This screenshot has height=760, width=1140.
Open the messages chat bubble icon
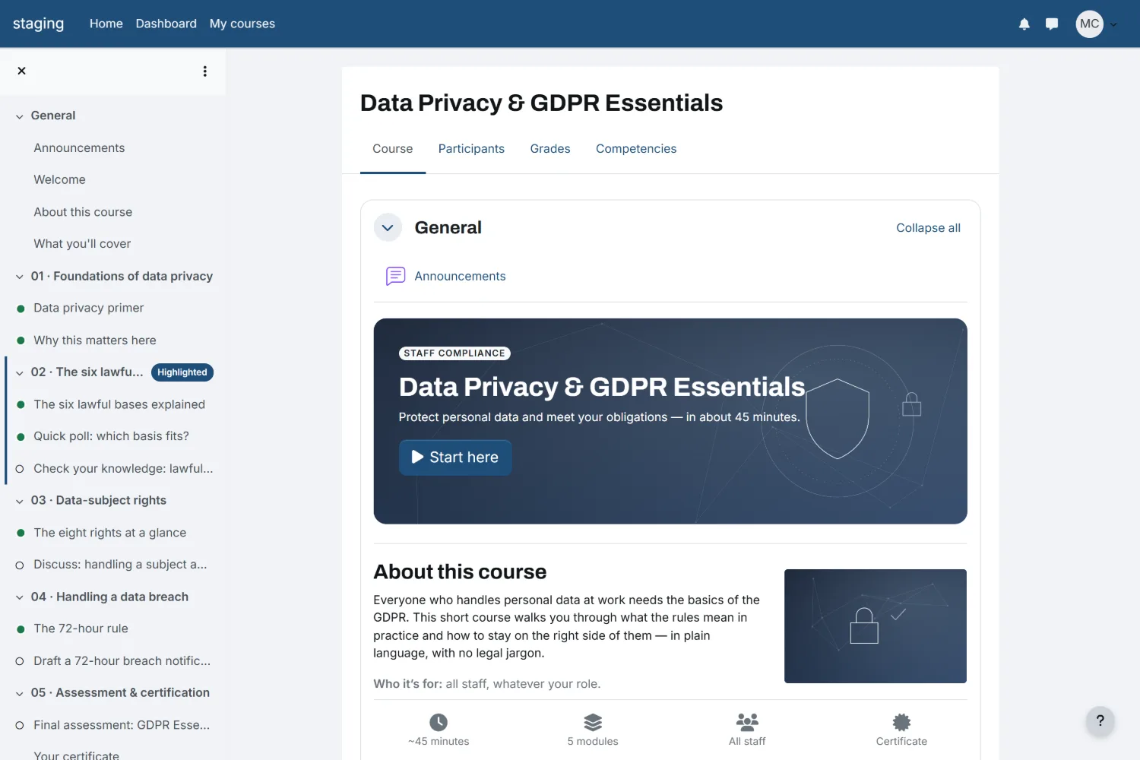pyautogui.click(x=1052, y=24)
